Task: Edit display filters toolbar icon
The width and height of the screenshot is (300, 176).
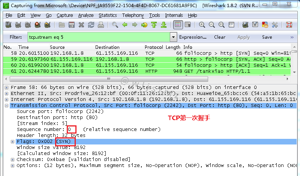Action: point(255,25)
